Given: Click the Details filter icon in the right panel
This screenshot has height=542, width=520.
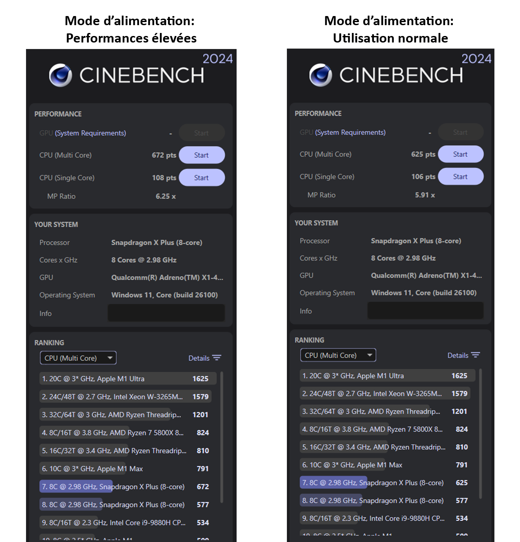Looking at the screenshot, I should (475, 355).
